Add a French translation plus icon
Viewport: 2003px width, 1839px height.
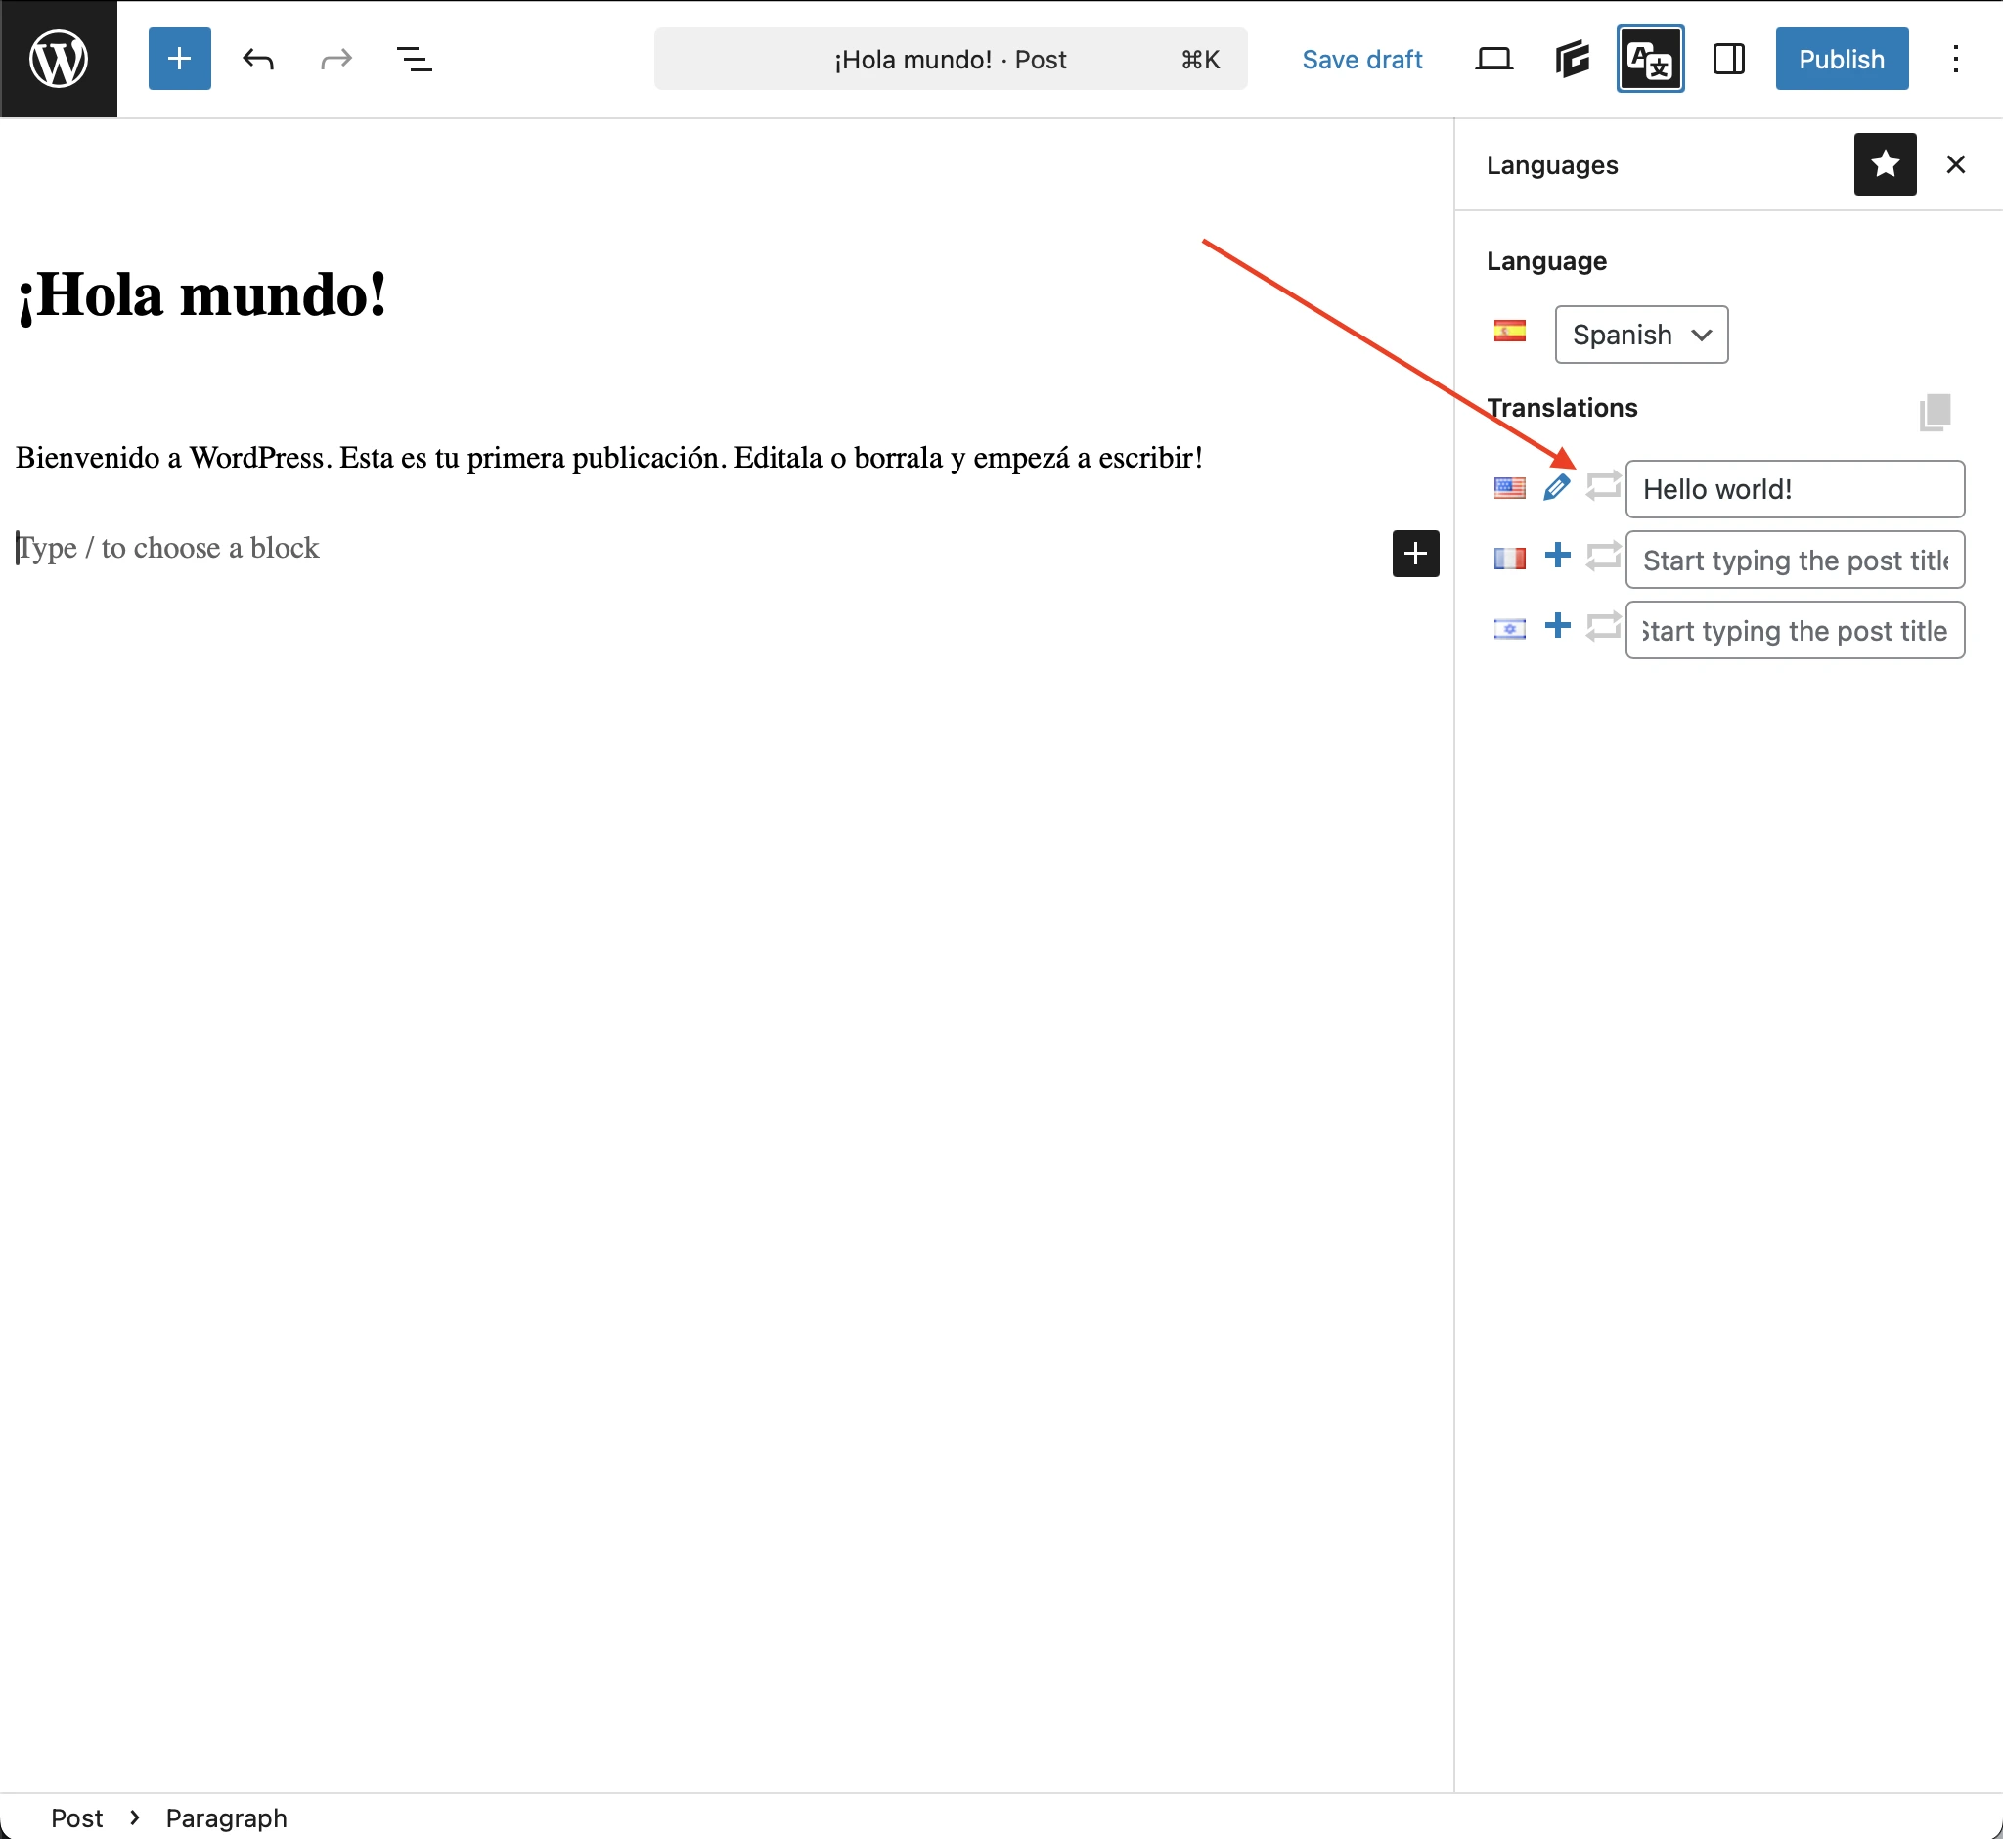click(1556, 556)
